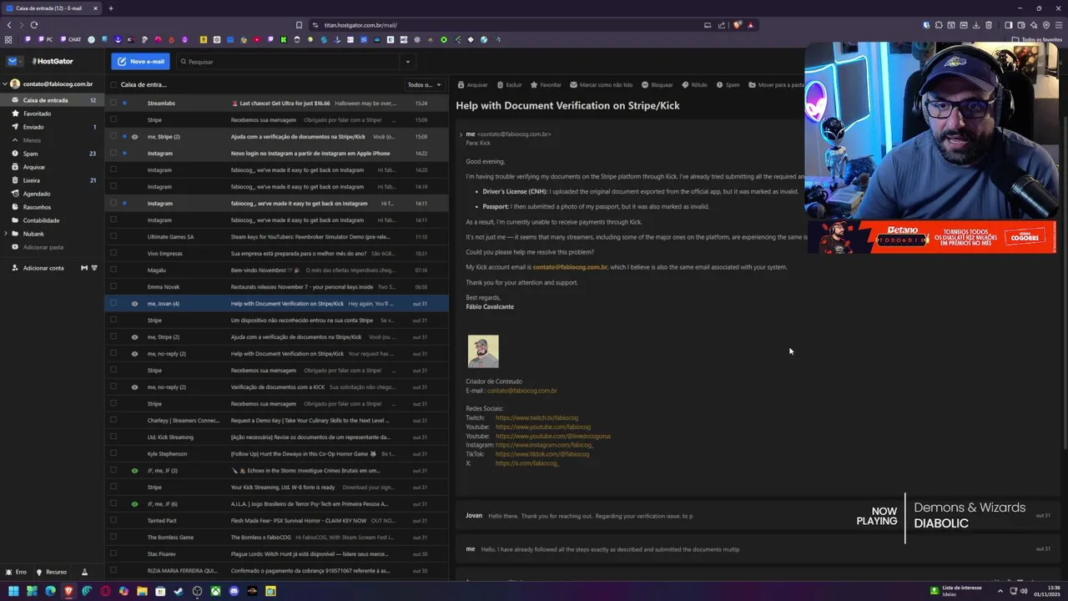Collapse the contato@fabiocog.com.br account tree
The width and height of the screenshot is (1068, 601).
[x=4, y=83]
